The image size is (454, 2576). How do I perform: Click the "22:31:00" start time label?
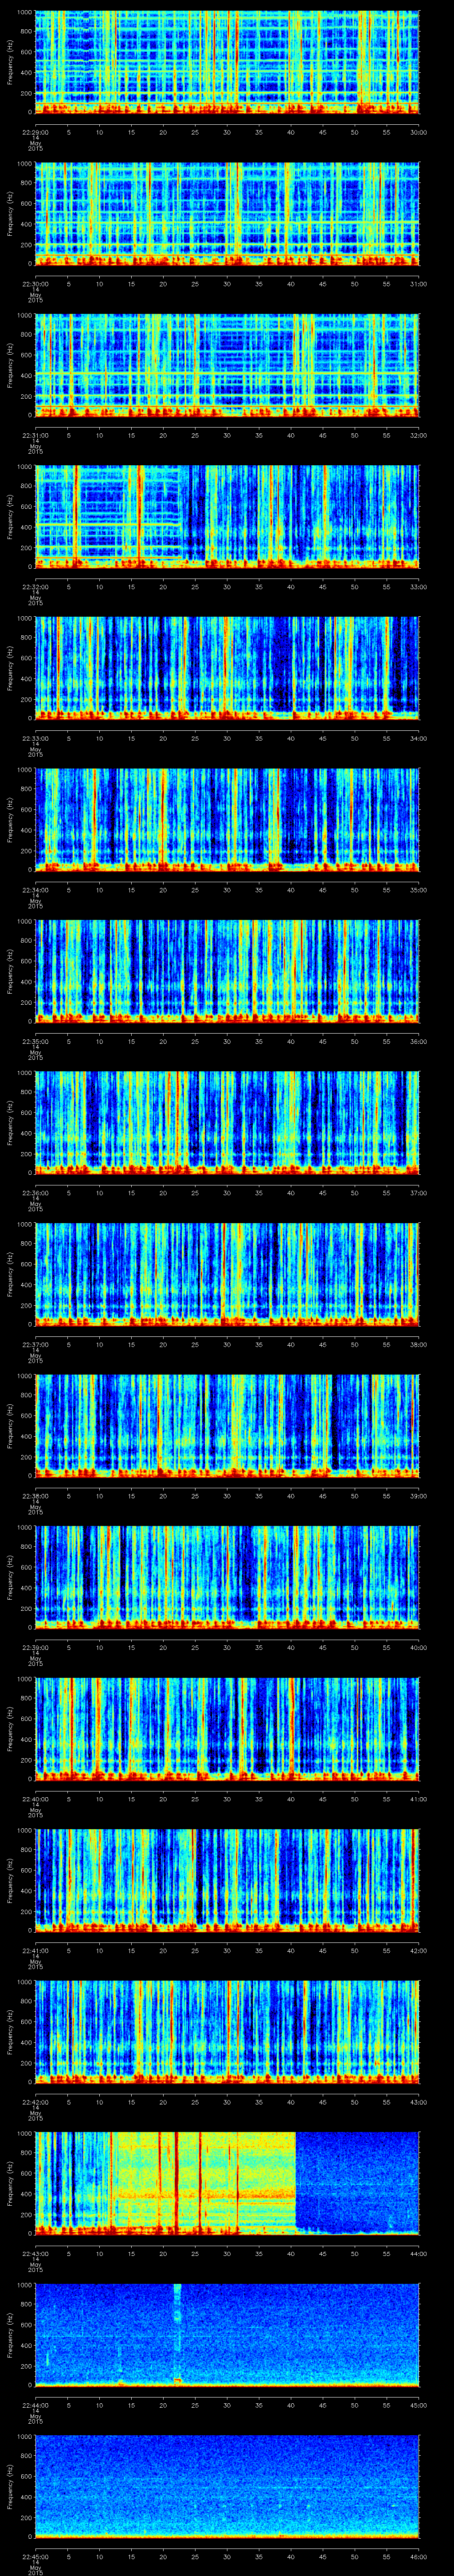[36, 434]
